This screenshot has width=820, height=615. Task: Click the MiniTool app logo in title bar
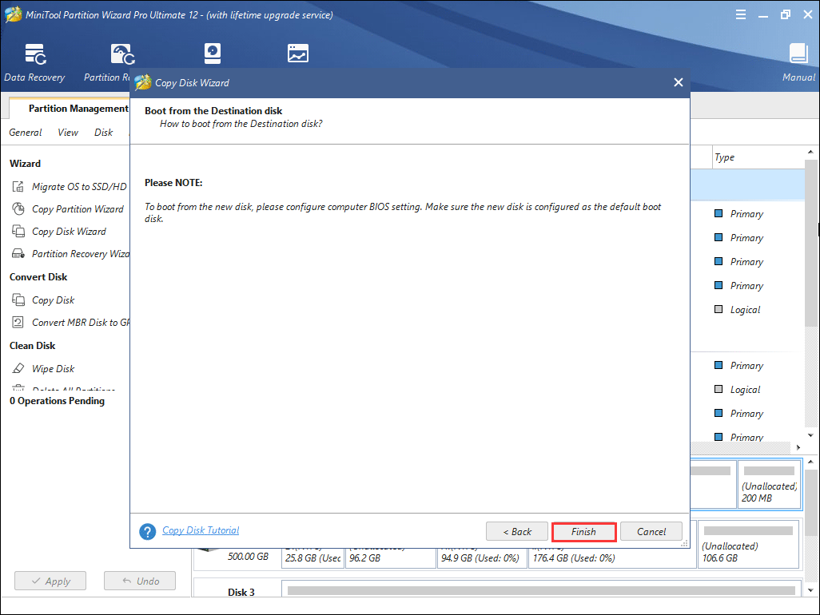(x=13, y=14)
